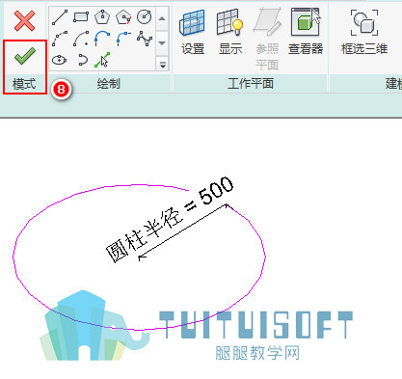Screen dimensions: 402x379
Task: Cancel edit mode with the red X
Action: (24, 21)
